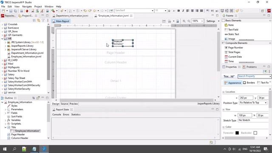Click the Windows Start button

coord(5,149)
